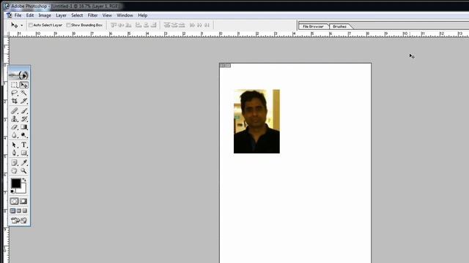Select the Rectangular Marquee tool
The width and height of the screenshot is (469, 263).
pos(14,85)
